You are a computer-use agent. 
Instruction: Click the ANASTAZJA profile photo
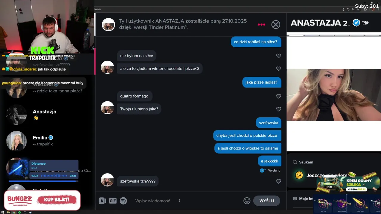point(334,95)
